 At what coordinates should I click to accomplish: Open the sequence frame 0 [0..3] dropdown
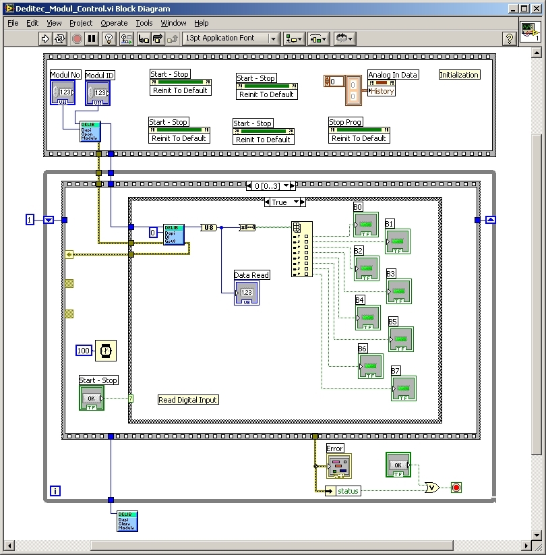(286, 185)
